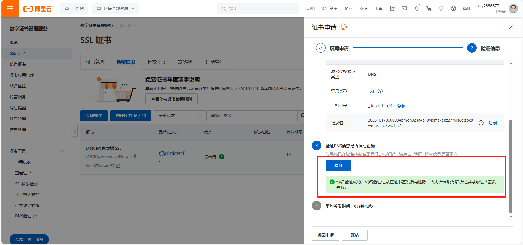Viewport: 523px width, 245px height.
Task: Go to Alibaba Cloud logo home
Action: click(x=37, y=9)
